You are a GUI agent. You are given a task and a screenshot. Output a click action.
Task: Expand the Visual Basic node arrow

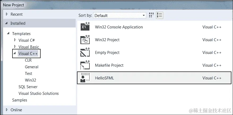pyautogui.click(x=15, y=46)
